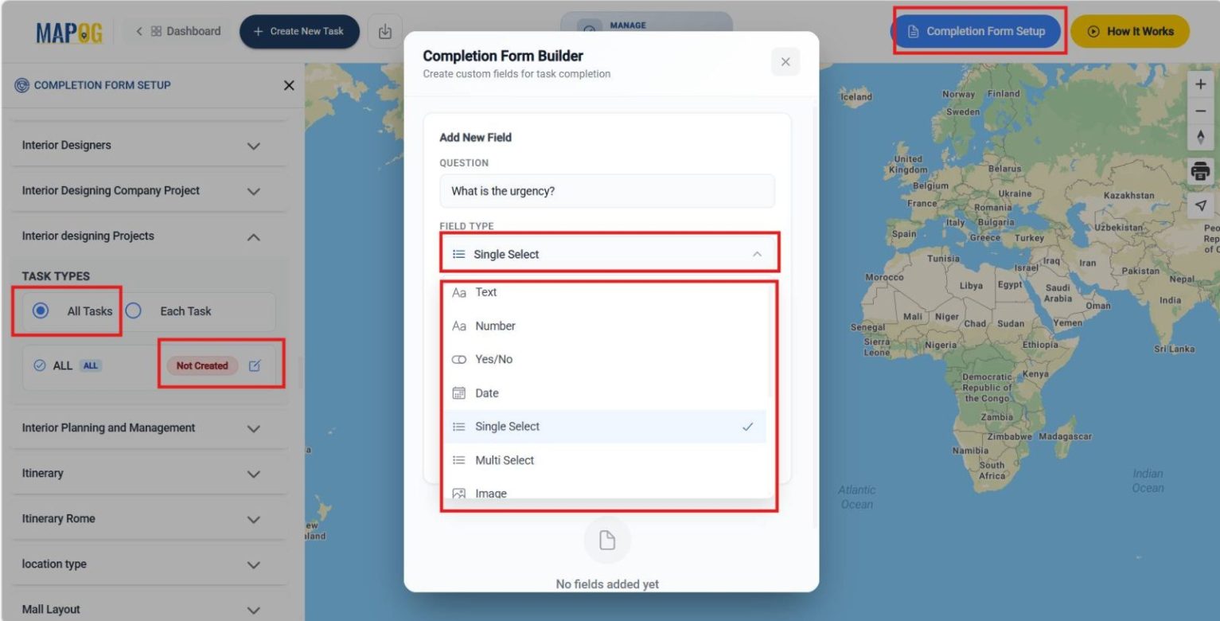This screenshot has height=621, width=1220.
Task: Click the download icon beside Create New Task
Action: (385, 32)
